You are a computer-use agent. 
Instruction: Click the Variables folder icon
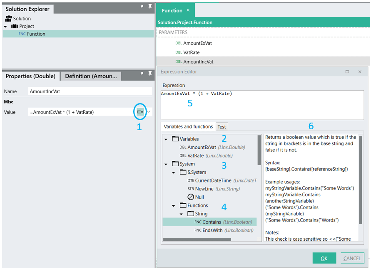pyautogui.click(x=175, y=139)
